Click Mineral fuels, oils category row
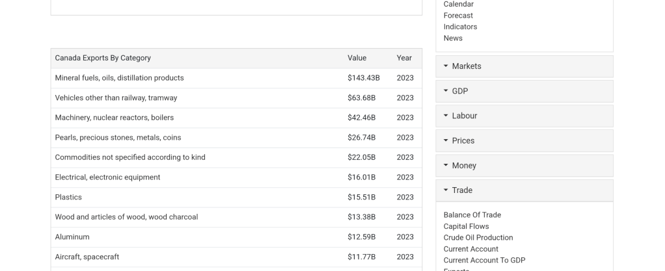665x271 pixels. (x=119, y=78)
